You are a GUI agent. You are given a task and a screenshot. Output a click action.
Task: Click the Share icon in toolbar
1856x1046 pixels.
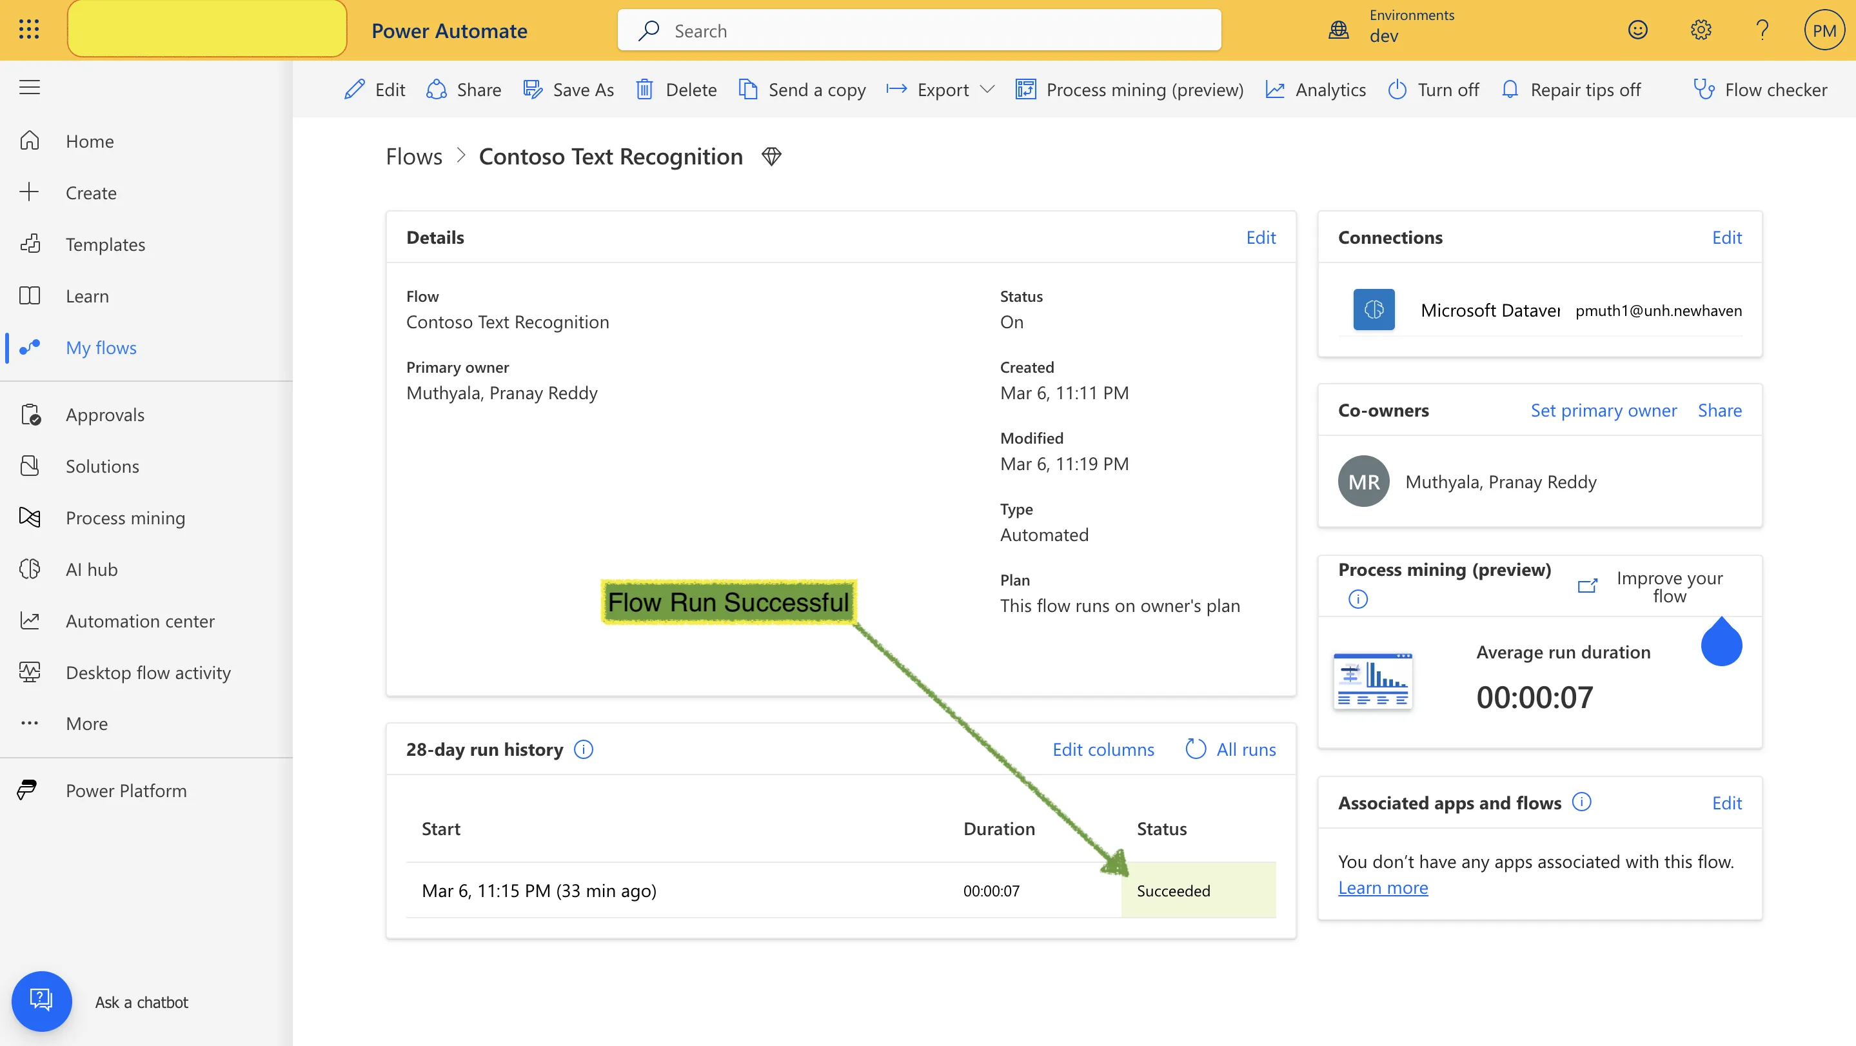click(437, 89)
